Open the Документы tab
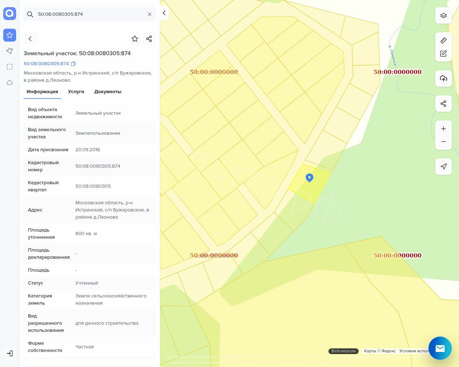The width and height of the screenshot is (459, 367). coord(108,92)
